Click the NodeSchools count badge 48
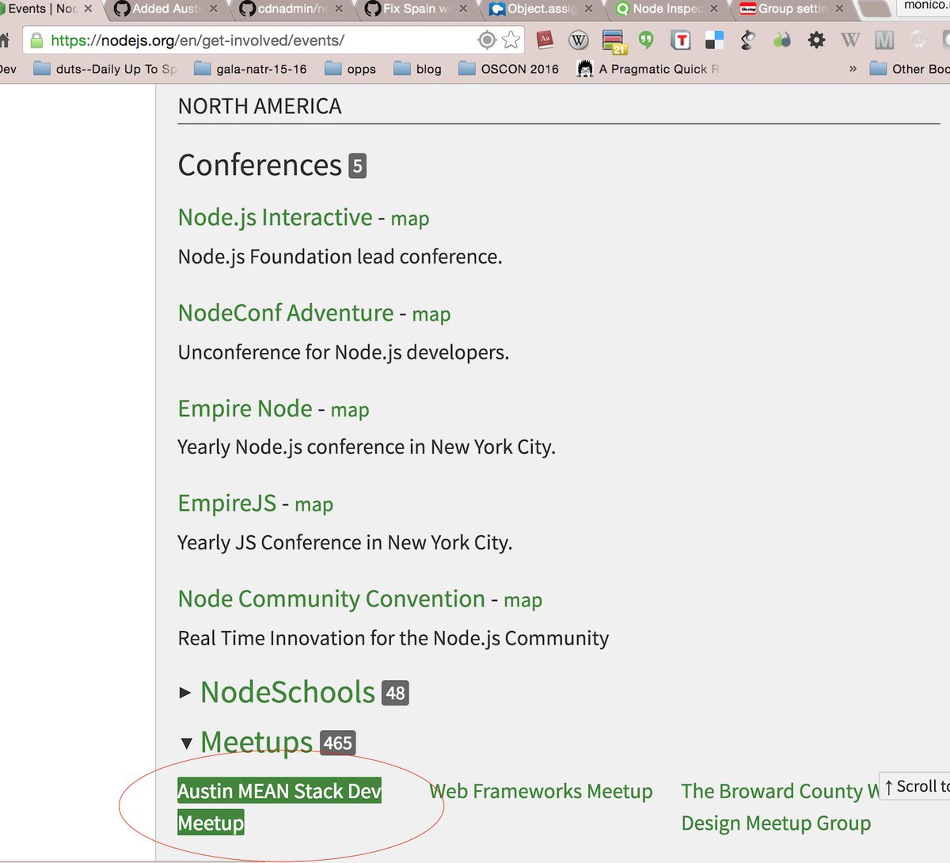Viewport: 950px width, 863px height. pyautogui.click(x=395, y=694)
